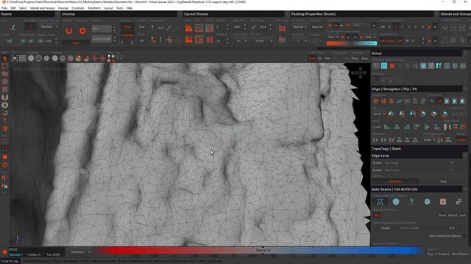
Task: Click the red cross deselect icon in Select panel
Action: tap(392, 66)
